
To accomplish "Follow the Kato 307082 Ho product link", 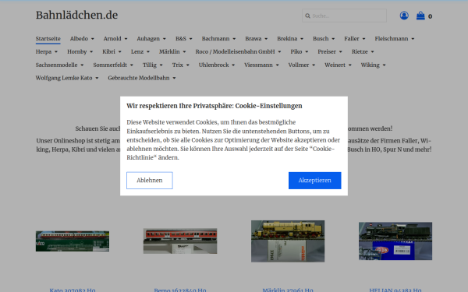I will pos(73,290).
